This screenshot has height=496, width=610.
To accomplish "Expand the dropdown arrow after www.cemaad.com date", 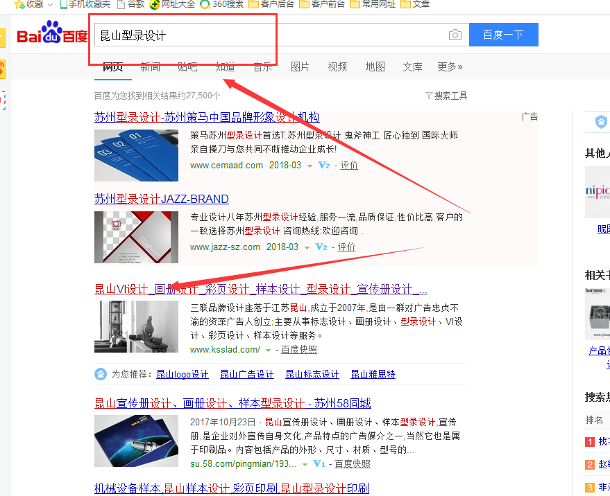I will [x=310, y=166].
